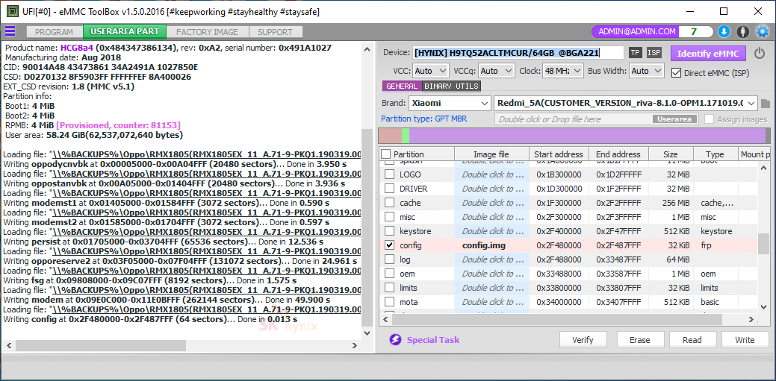Toggle the select-all Partition header checkbox

click(386, 154)
